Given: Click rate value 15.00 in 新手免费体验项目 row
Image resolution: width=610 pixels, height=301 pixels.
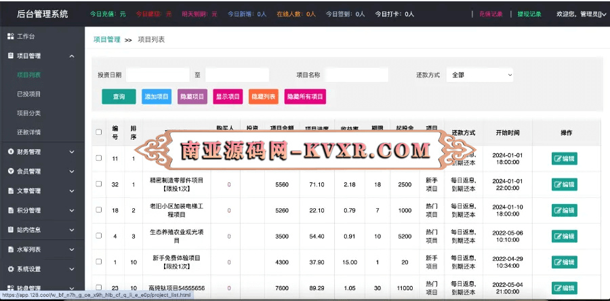Looking at the screenshot, I should tap(350, 262).
